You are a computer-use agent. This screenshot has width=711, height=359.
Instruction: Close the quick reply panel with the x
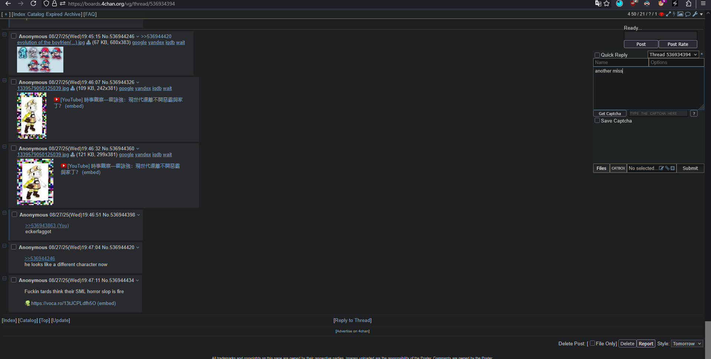tap(702, 54)
